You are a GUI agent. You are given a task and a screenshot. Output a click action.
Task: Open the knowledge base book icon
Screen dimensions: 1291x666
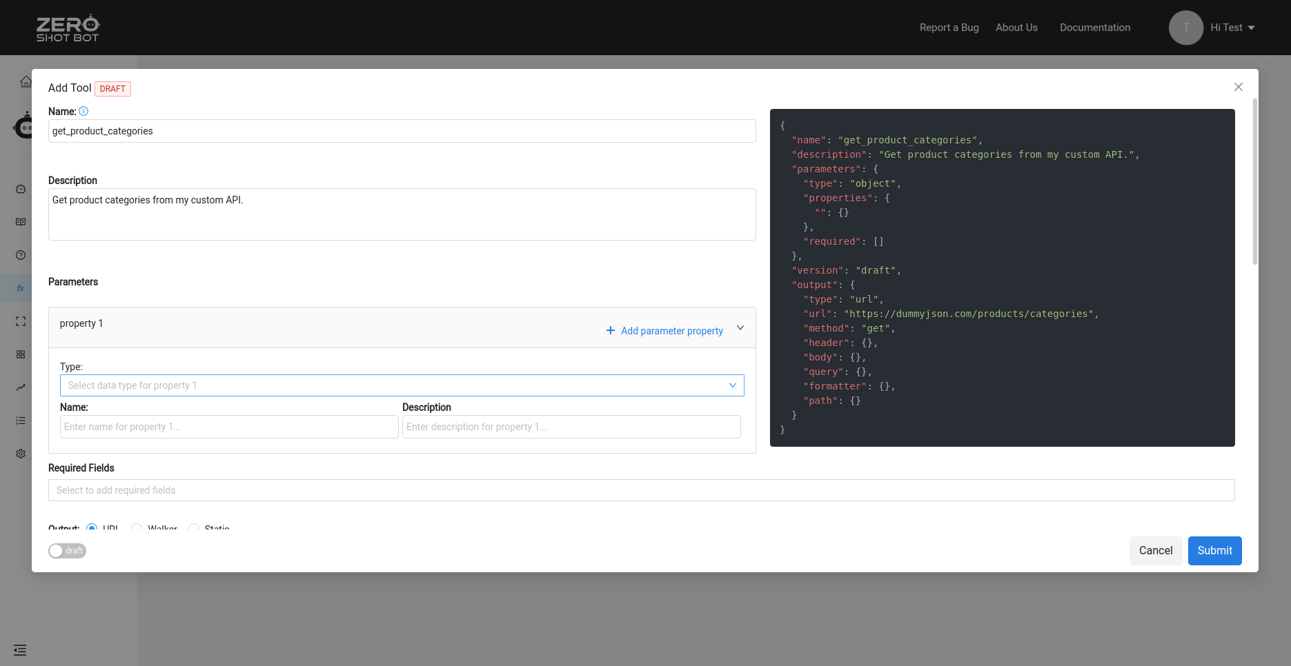click(x=21, y=222)
